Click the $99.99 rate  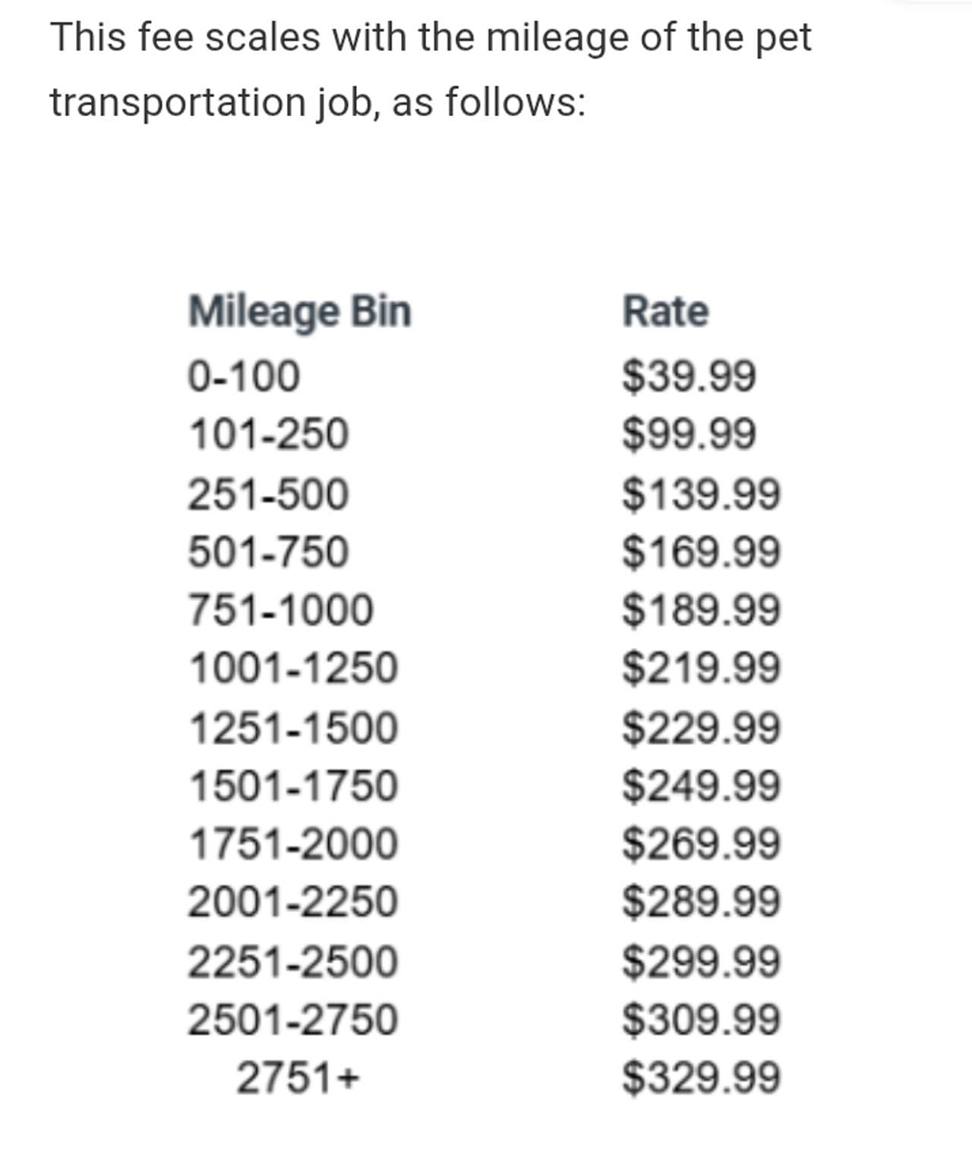coord(689,435)
